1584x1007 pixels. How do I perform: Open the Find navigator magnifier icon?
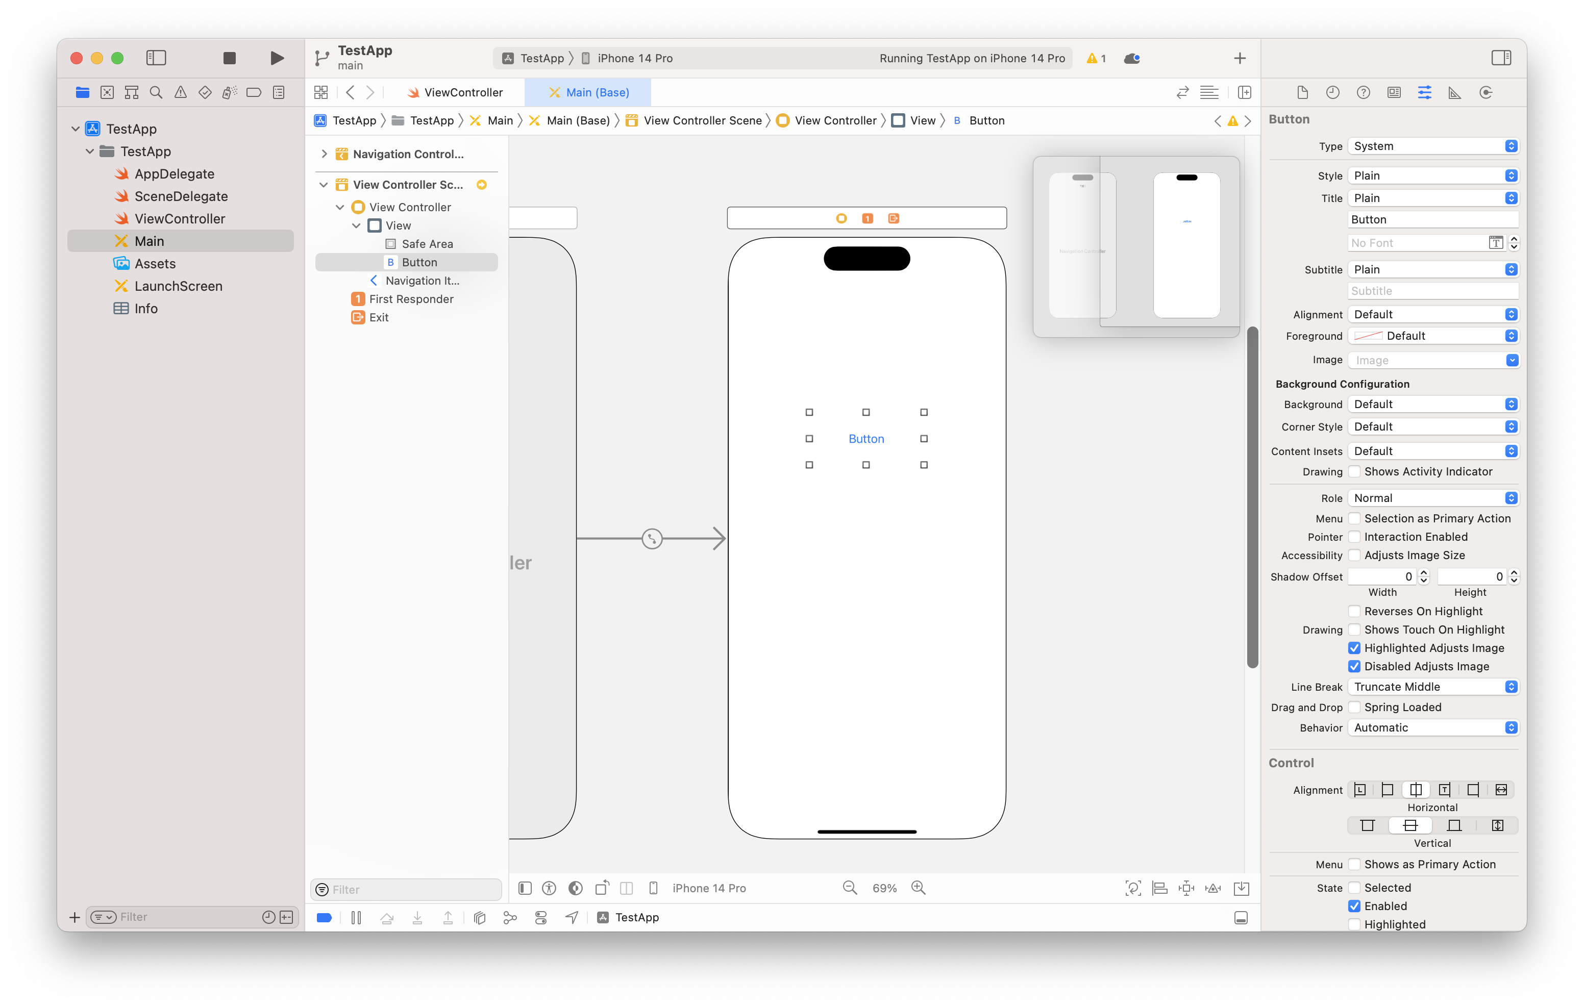pos(156,93)
